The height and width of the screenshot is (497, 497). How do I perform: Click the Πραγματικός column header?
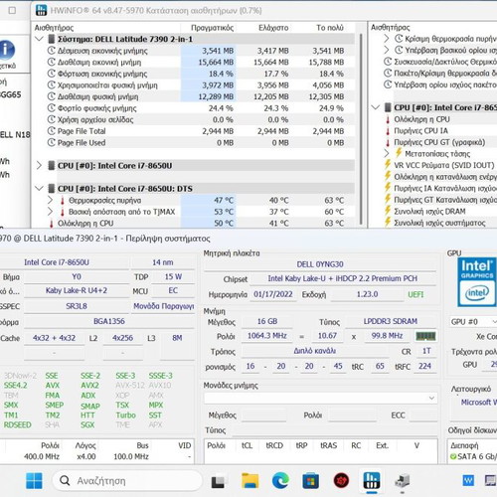pos(212,28)
